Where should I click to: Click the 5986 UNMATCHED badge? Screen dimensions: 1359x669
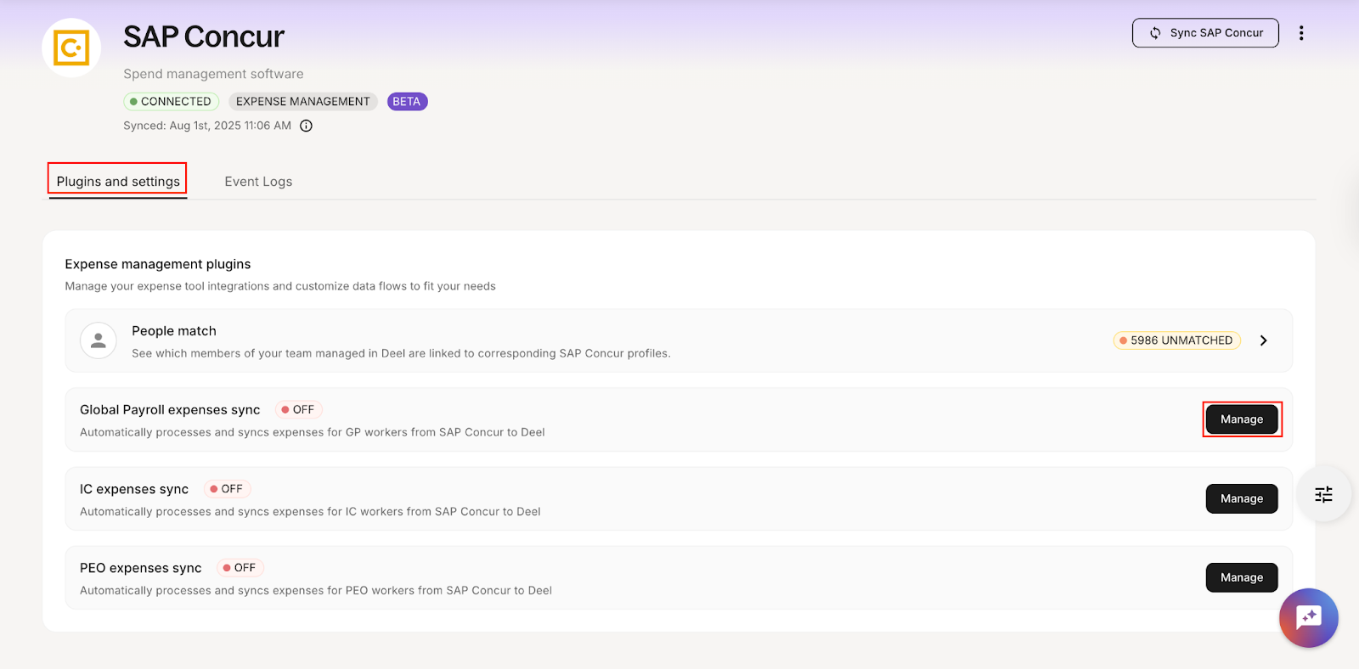[x=1176, y=340]
